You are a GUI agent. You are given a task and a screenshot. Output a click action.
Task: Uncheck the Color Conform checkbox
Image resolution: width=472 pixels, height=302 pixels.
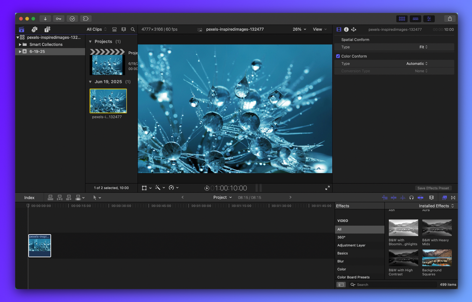click(338, 56)
